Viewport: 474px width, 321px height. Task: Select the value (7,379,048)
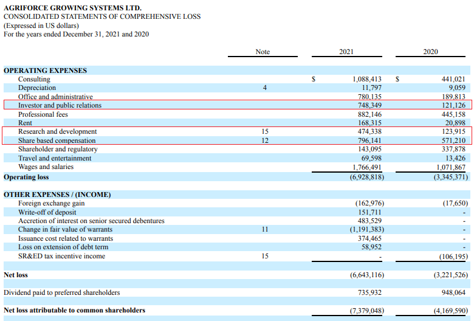point(367,311)
